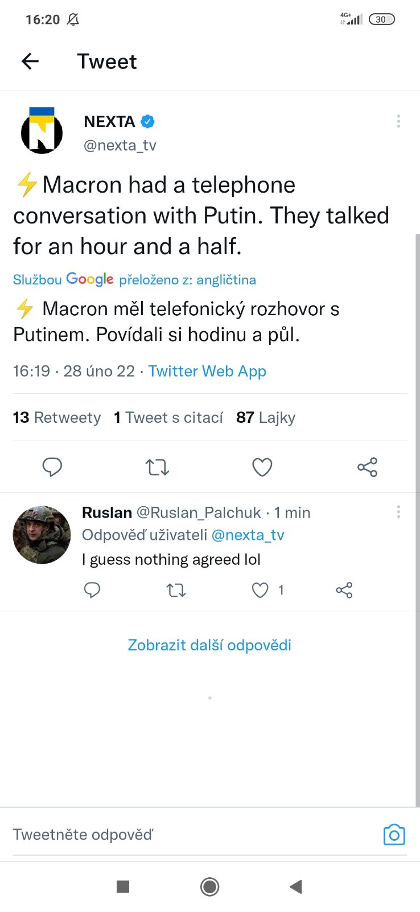The image size is (420, 912).
Task: View the 13 Retweety list
Action: [x=57, y=417]
